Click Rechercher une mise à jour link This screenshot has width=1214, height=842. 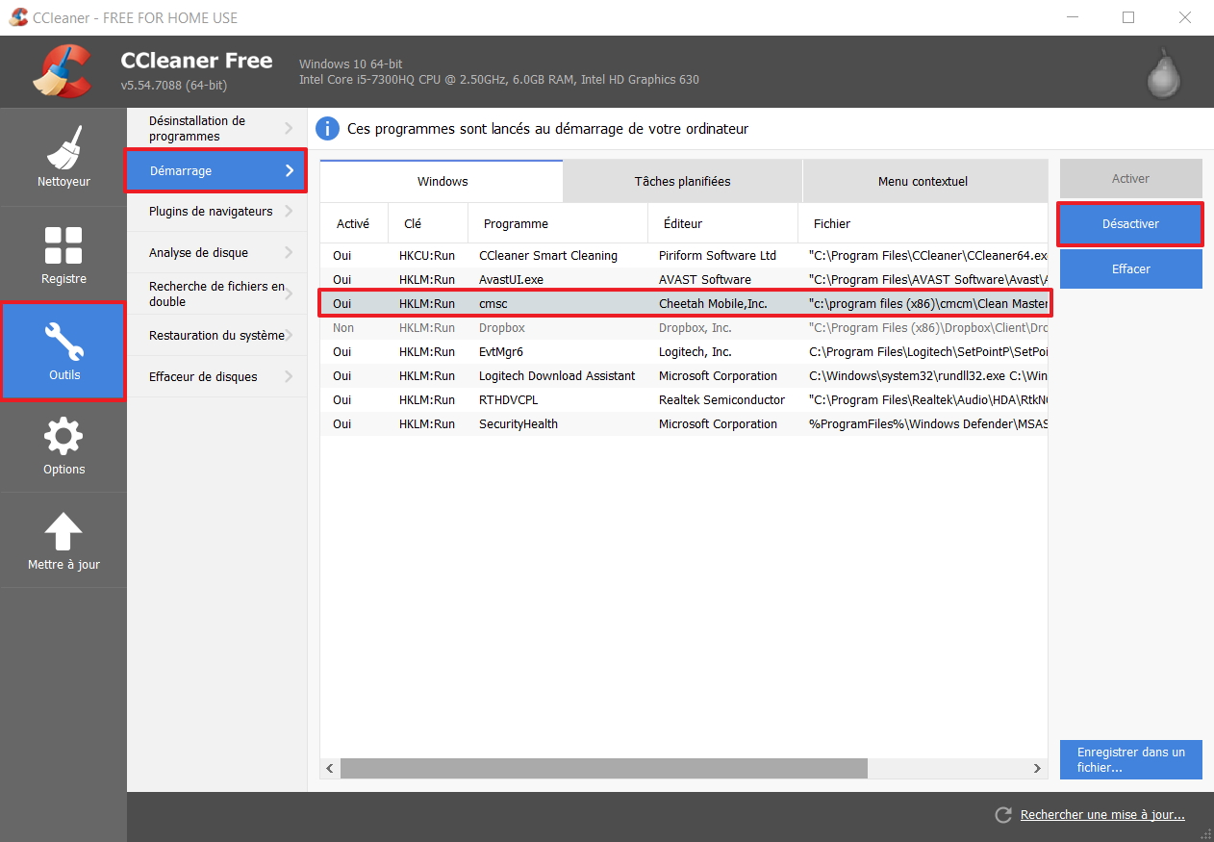[1102, 815]
